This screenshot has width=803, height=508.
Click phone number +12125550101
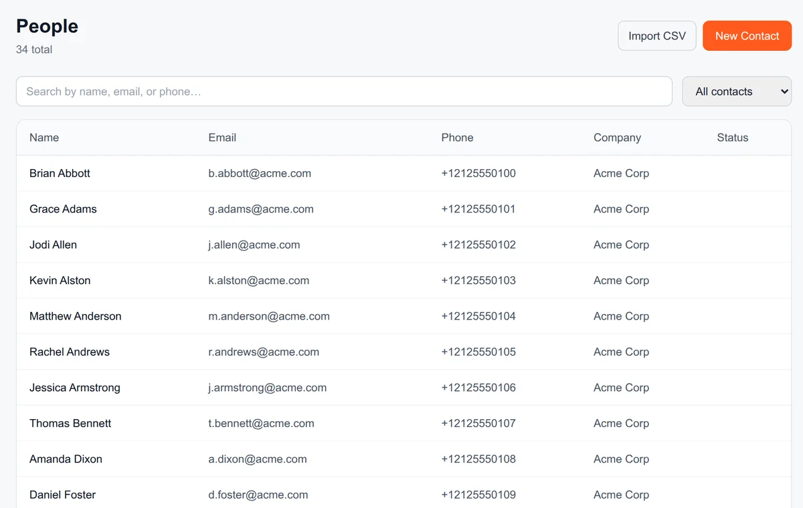tap(478, 209)
